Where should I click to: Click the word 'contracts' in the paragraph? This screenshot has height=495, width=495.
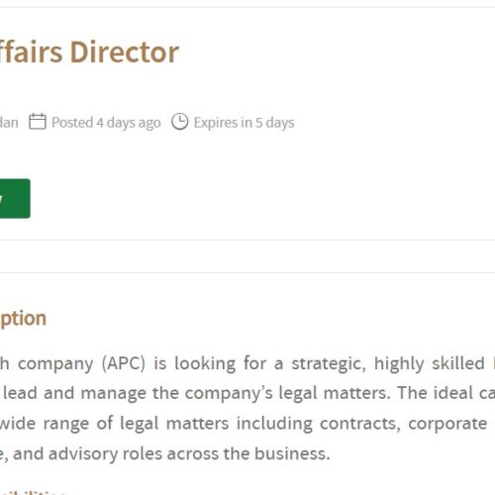(360, 424)
